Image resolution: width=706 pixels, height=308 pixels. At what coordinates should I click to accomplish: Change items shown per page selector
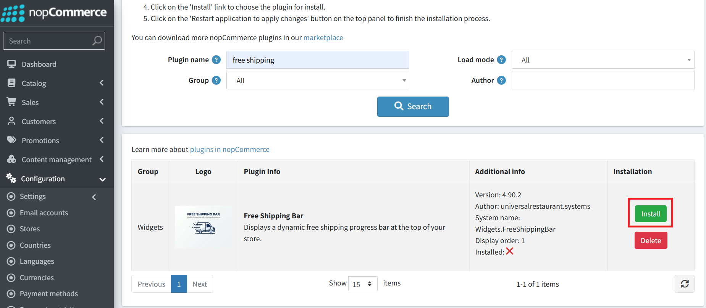363,284
